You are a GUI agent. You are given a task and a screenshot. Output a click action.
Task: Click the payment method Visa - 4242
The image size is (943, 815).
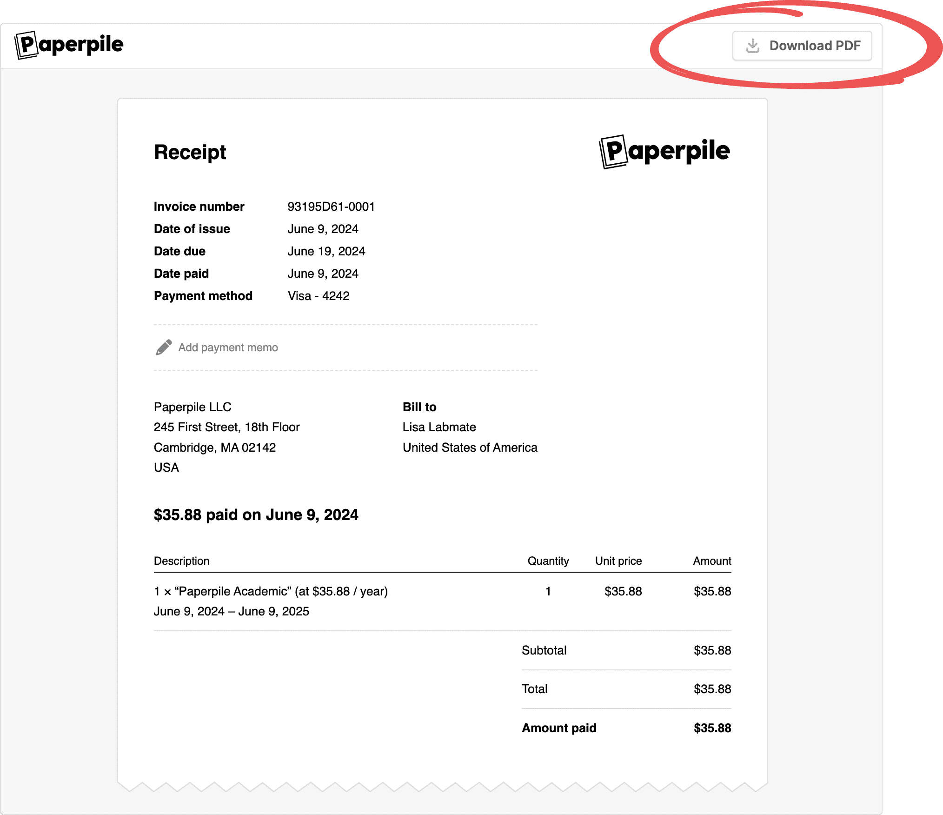319,295
